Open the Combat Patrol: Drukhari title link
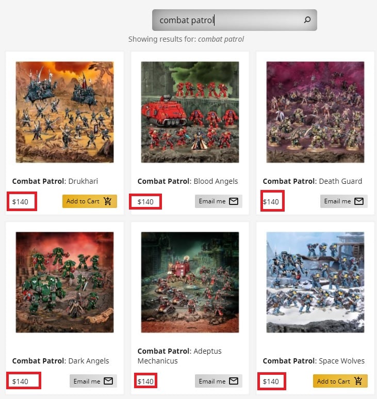This screenshot has width=377, height=399. pyautogui.click(x=55, y=181)
